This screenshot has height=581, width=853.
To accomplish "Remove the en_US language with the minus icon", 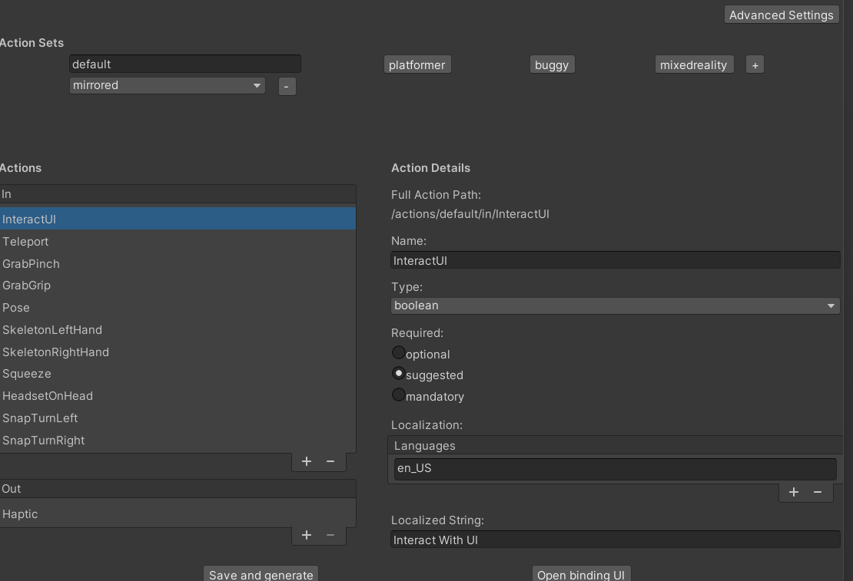I will 818,492.
